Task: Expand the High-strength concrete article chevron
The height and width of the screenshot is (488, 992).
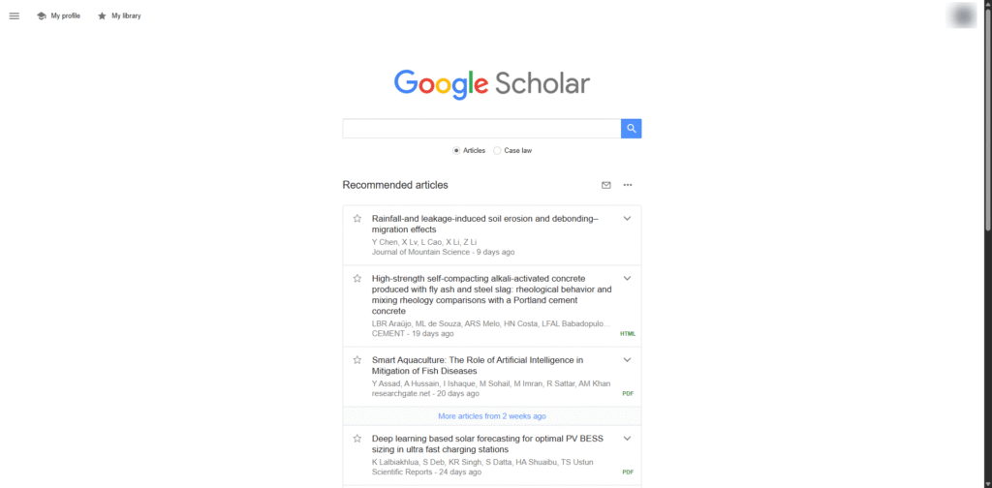Action: click(x=627, y=279)
